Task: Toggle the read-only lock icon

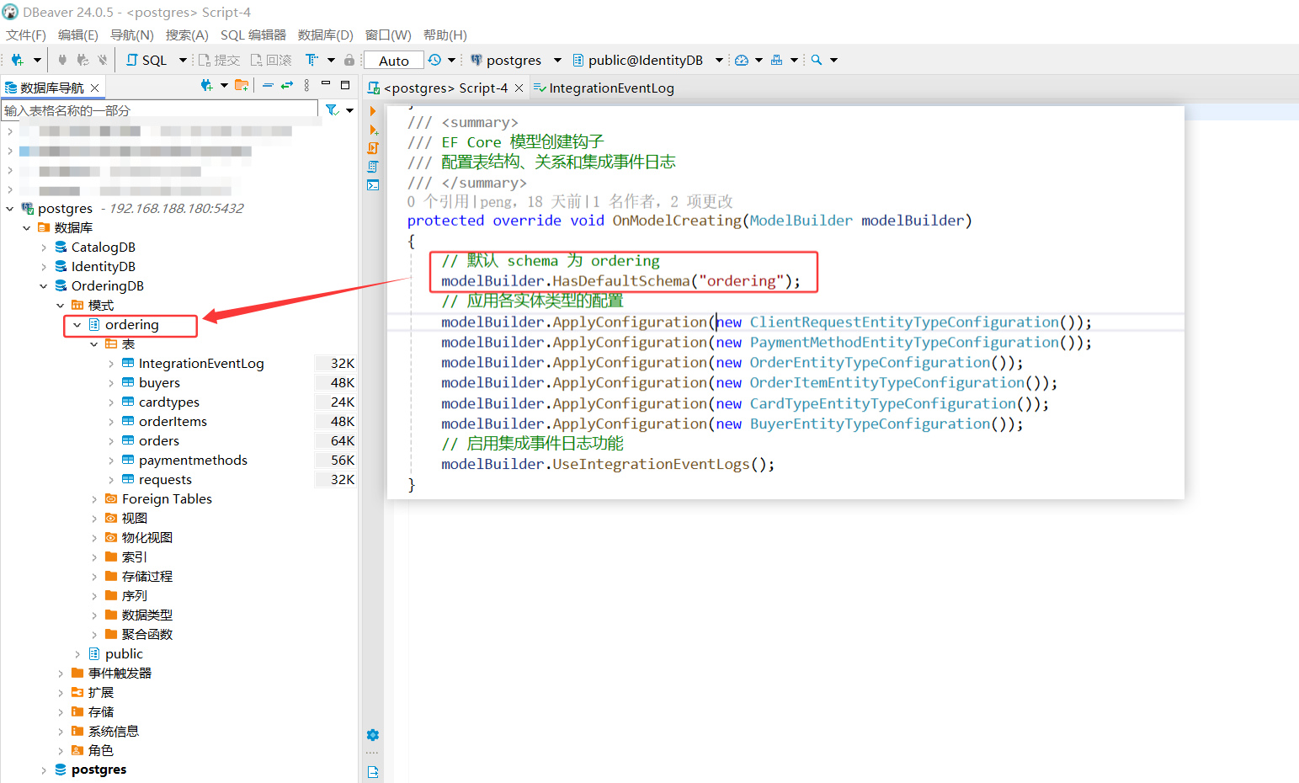Action: coord(349,60)
